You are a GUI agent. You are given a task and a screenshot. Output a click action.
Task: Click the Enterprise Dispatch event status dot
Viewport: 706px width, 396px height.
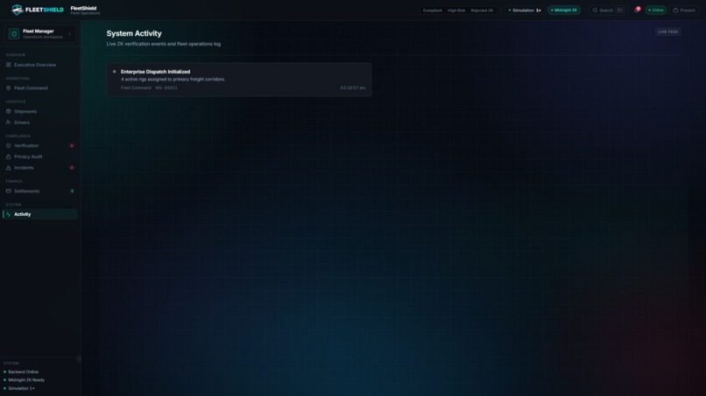pyautogui.click(x=115, y=72)
